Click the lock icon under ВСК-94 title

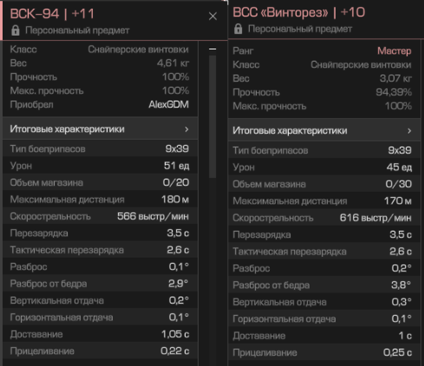pos(16,30)
